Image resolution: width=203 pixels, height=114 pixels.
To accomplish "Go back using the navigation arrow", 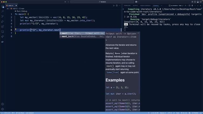I will (x=65, y=2).
